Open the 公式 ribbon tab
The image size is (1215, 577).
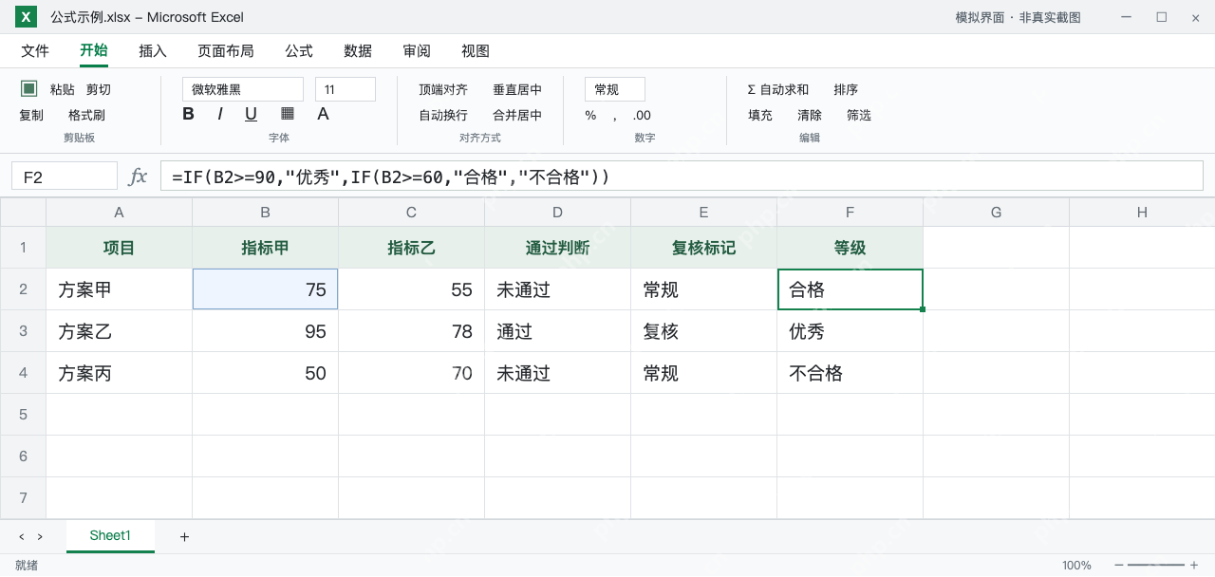point(299,51)
